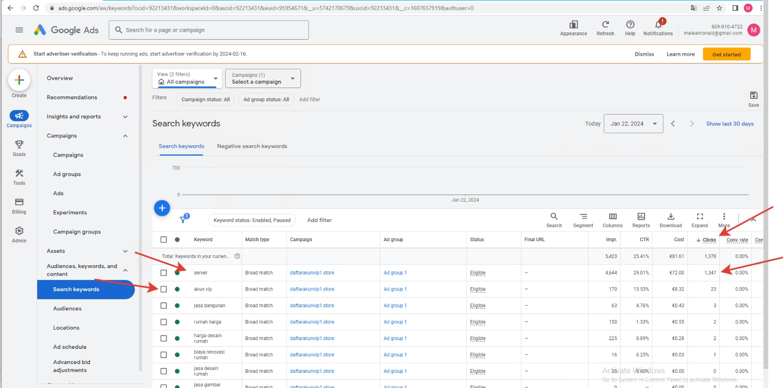Check the box for keyword akun vip
Screen dimensions: 783x388
click(163, 289)
